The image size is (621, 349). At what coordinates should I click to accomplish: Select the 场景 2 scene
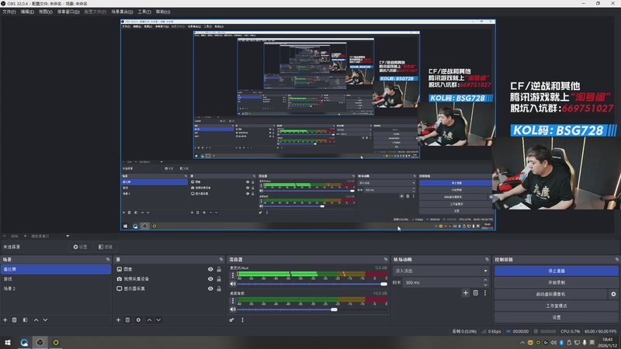pos(56,289)
